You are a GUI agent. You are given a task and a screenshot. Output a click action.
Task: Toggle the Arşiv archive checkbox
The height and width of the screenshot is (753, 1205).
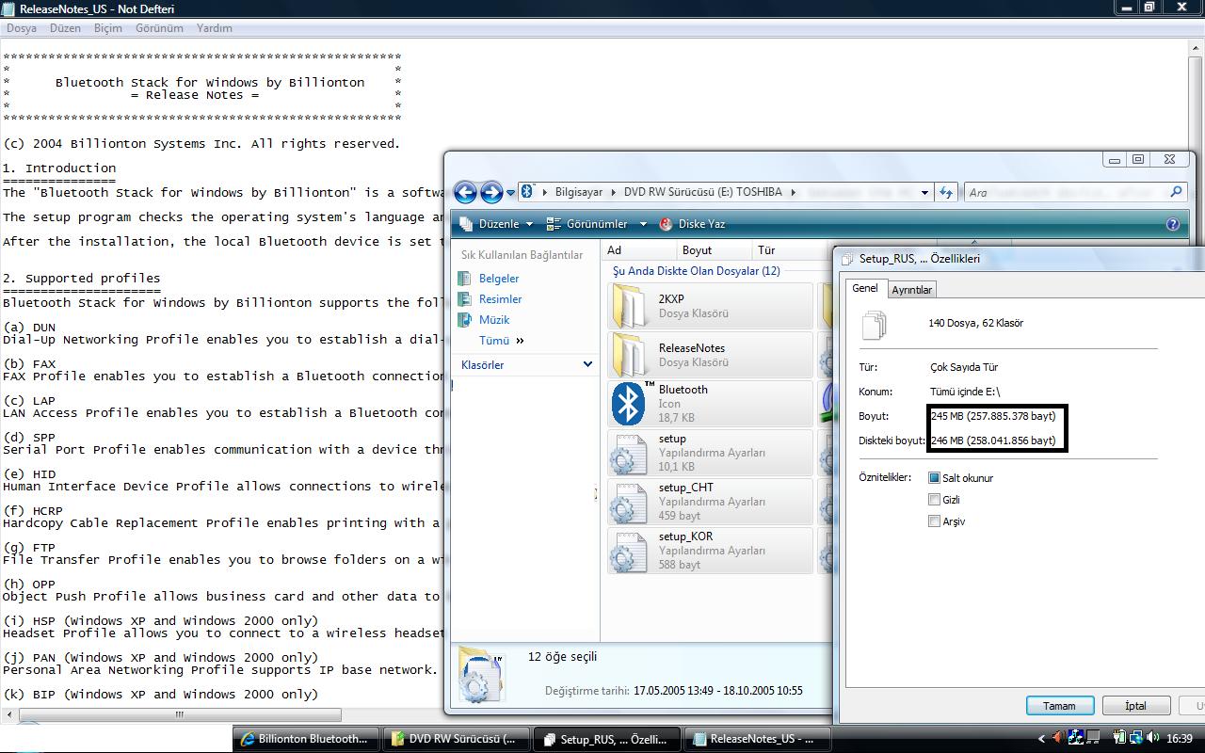coord(934,521)
